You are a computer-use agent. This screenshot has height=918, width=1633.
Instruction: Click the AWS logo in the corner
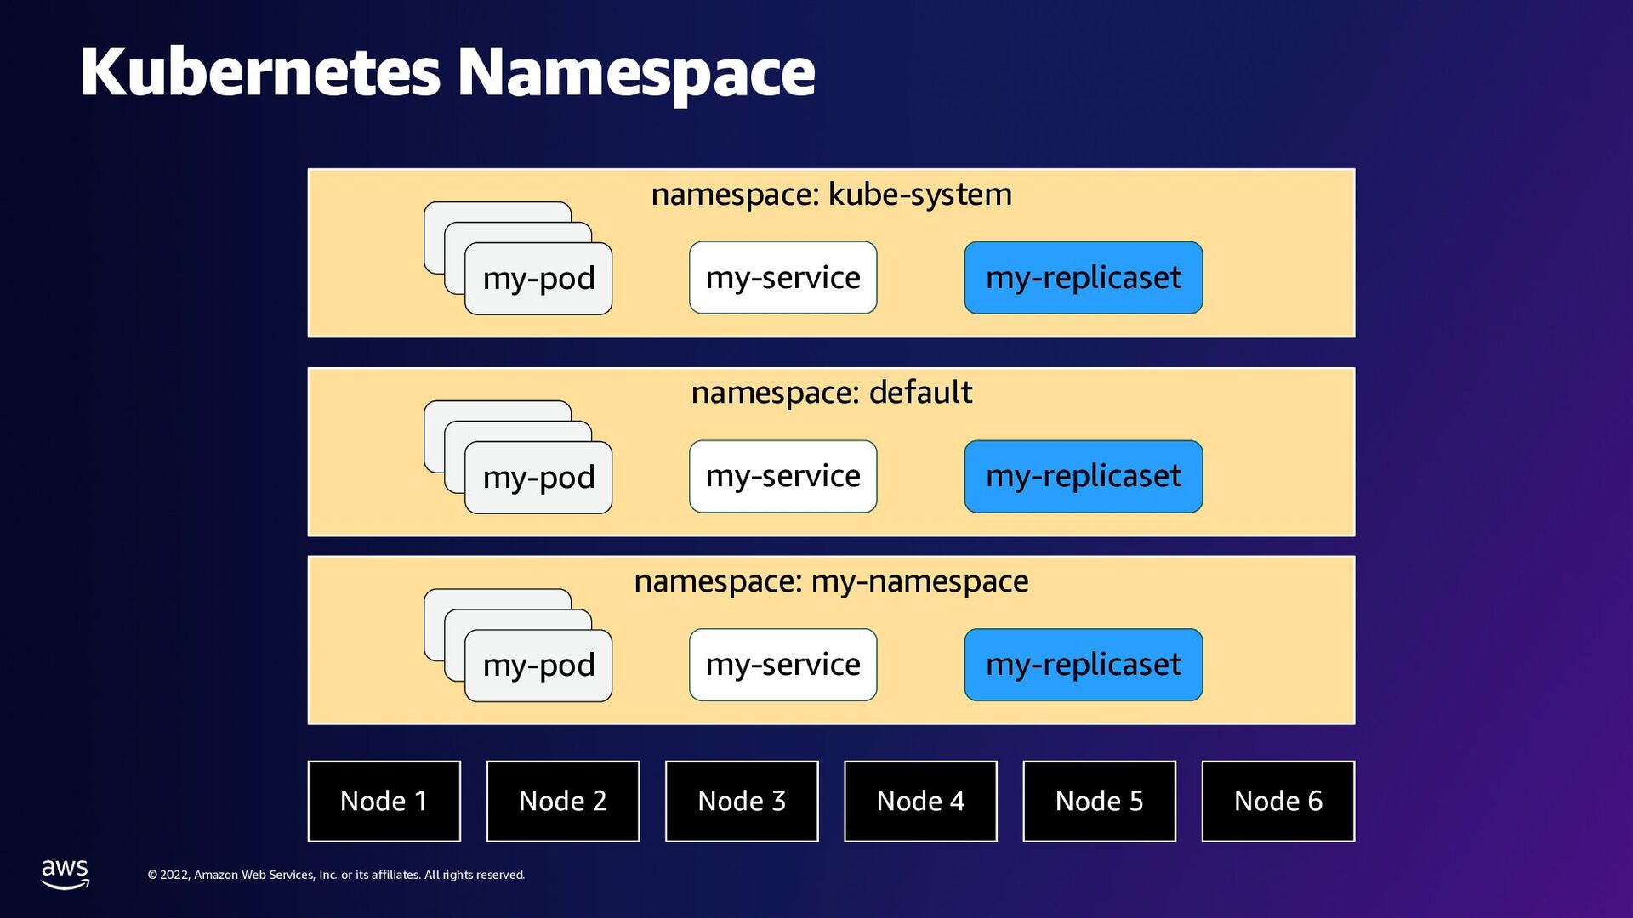coord(65,873)
